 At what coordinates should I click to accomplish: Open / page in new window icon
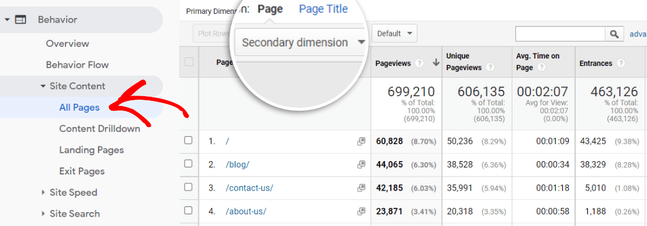pos(361,141)
